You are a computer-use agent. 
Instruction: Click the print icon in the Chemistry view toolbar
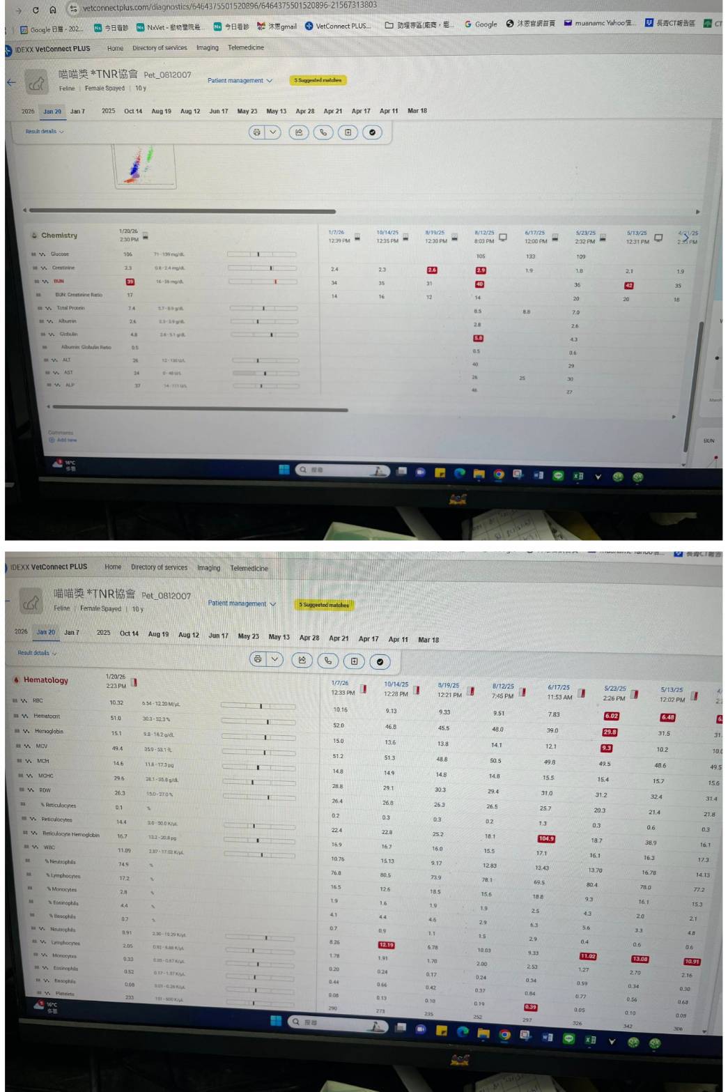click(x=257, y=132)
